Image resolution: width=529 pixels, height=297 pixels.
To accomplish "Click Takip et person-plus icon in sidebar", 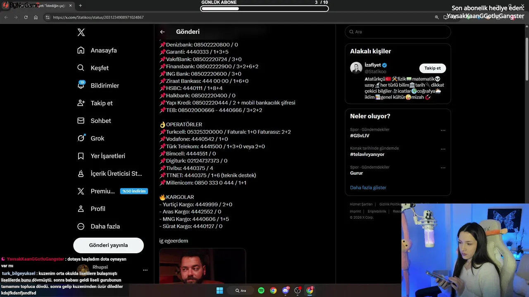I will [x=81, y=103].
